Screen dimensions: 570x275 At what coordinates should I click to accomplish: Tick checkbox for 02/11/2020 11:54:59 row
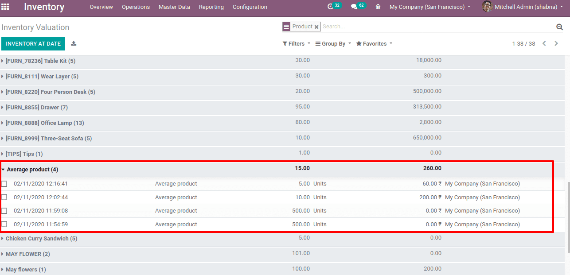[4, 224]
